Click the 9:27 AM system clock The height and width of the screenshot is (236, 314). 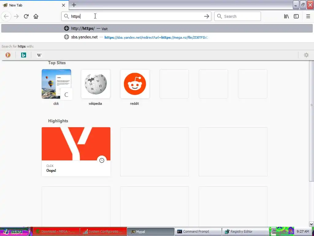[x=303, y=232]
